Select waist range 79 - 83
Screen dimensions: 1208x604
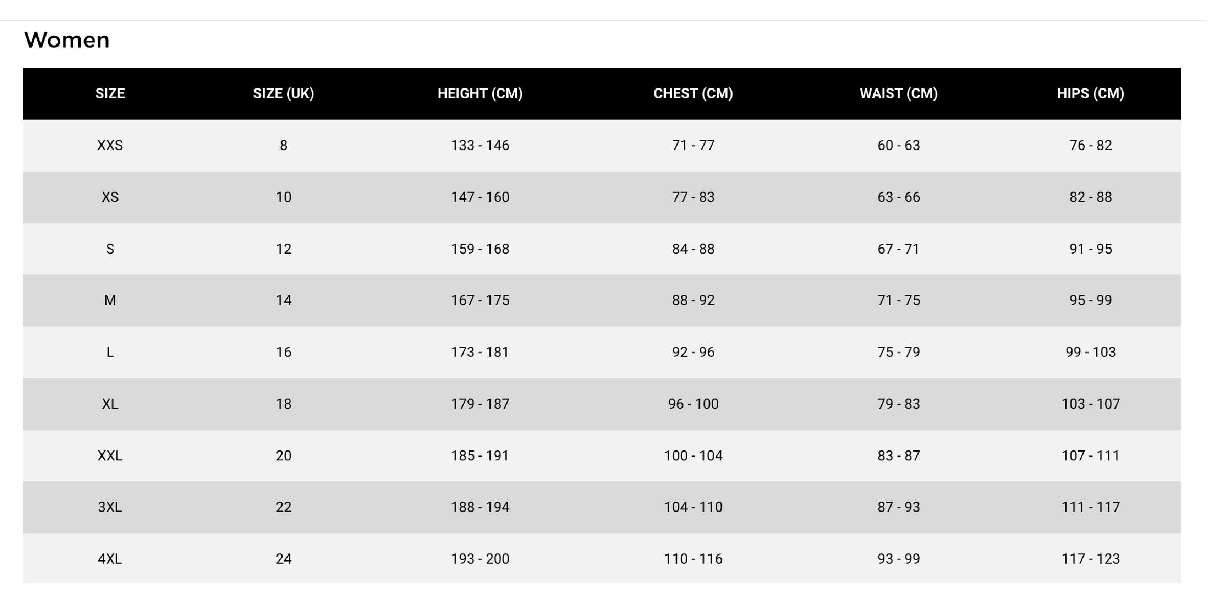point(899,404)
